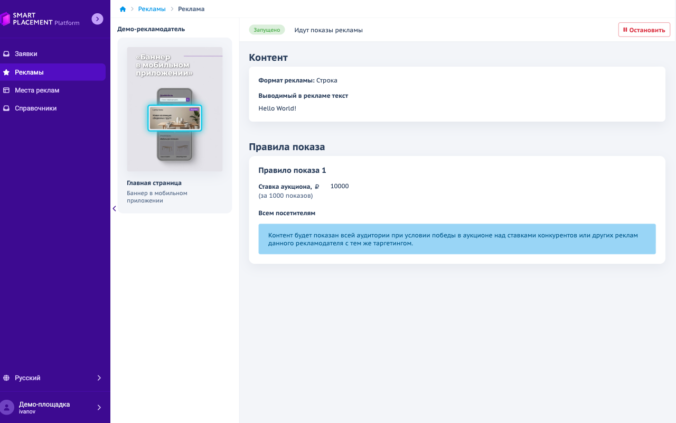Click the blue audience info notice
The image size is (676, 423).
click(457, 239)
